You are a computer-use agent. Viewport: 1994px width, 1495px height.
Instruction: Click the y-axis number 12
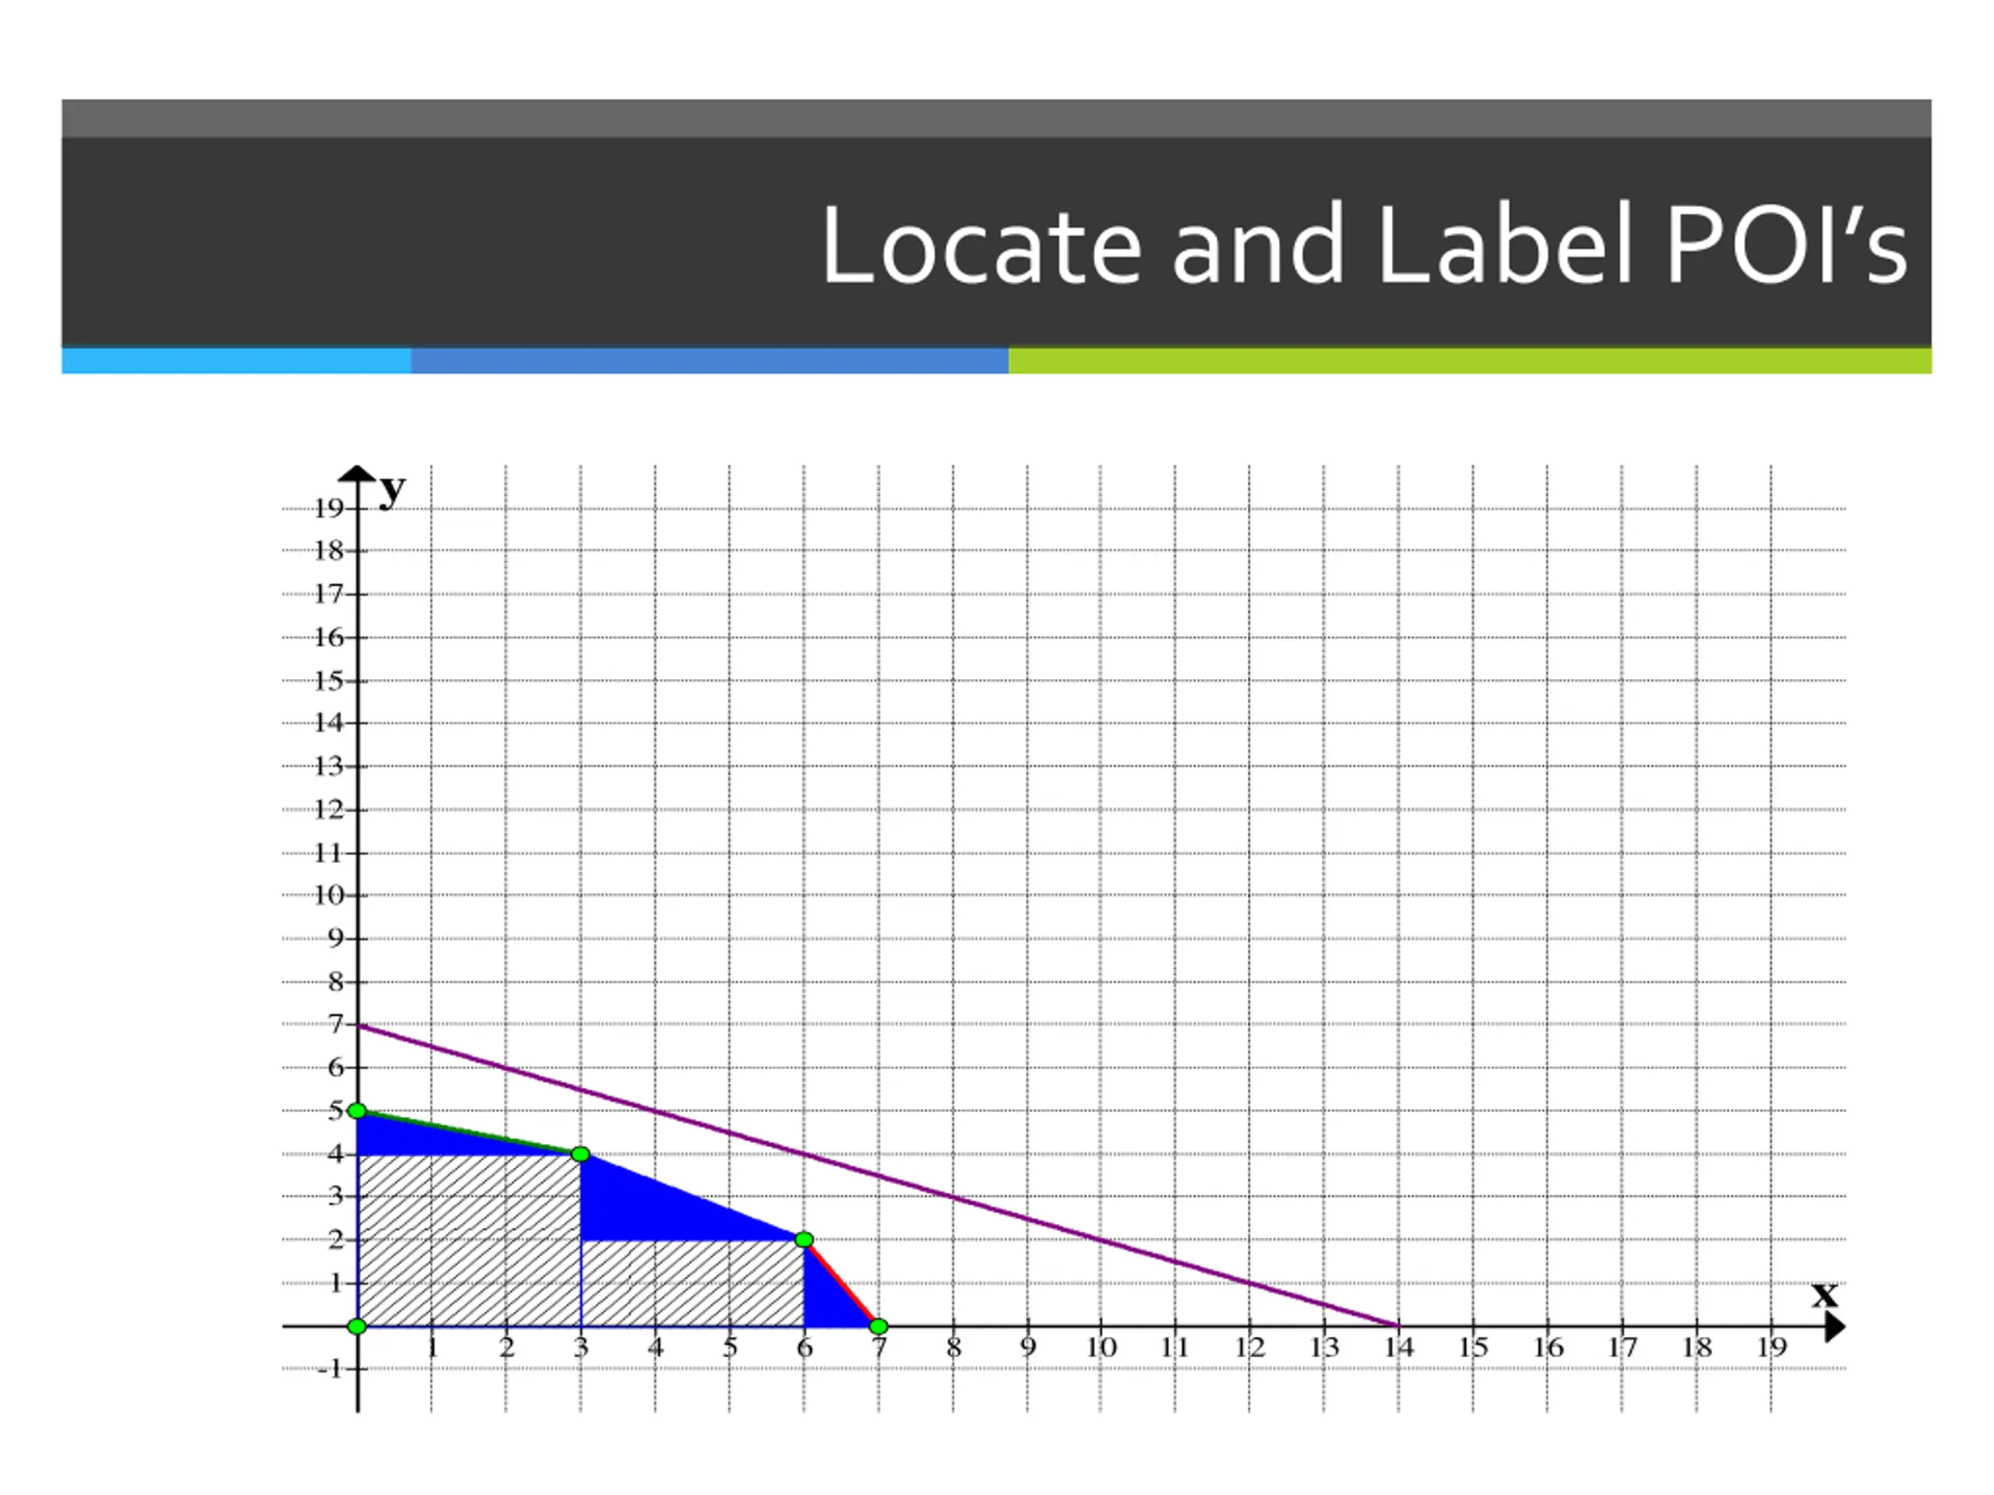coord(329,809)
